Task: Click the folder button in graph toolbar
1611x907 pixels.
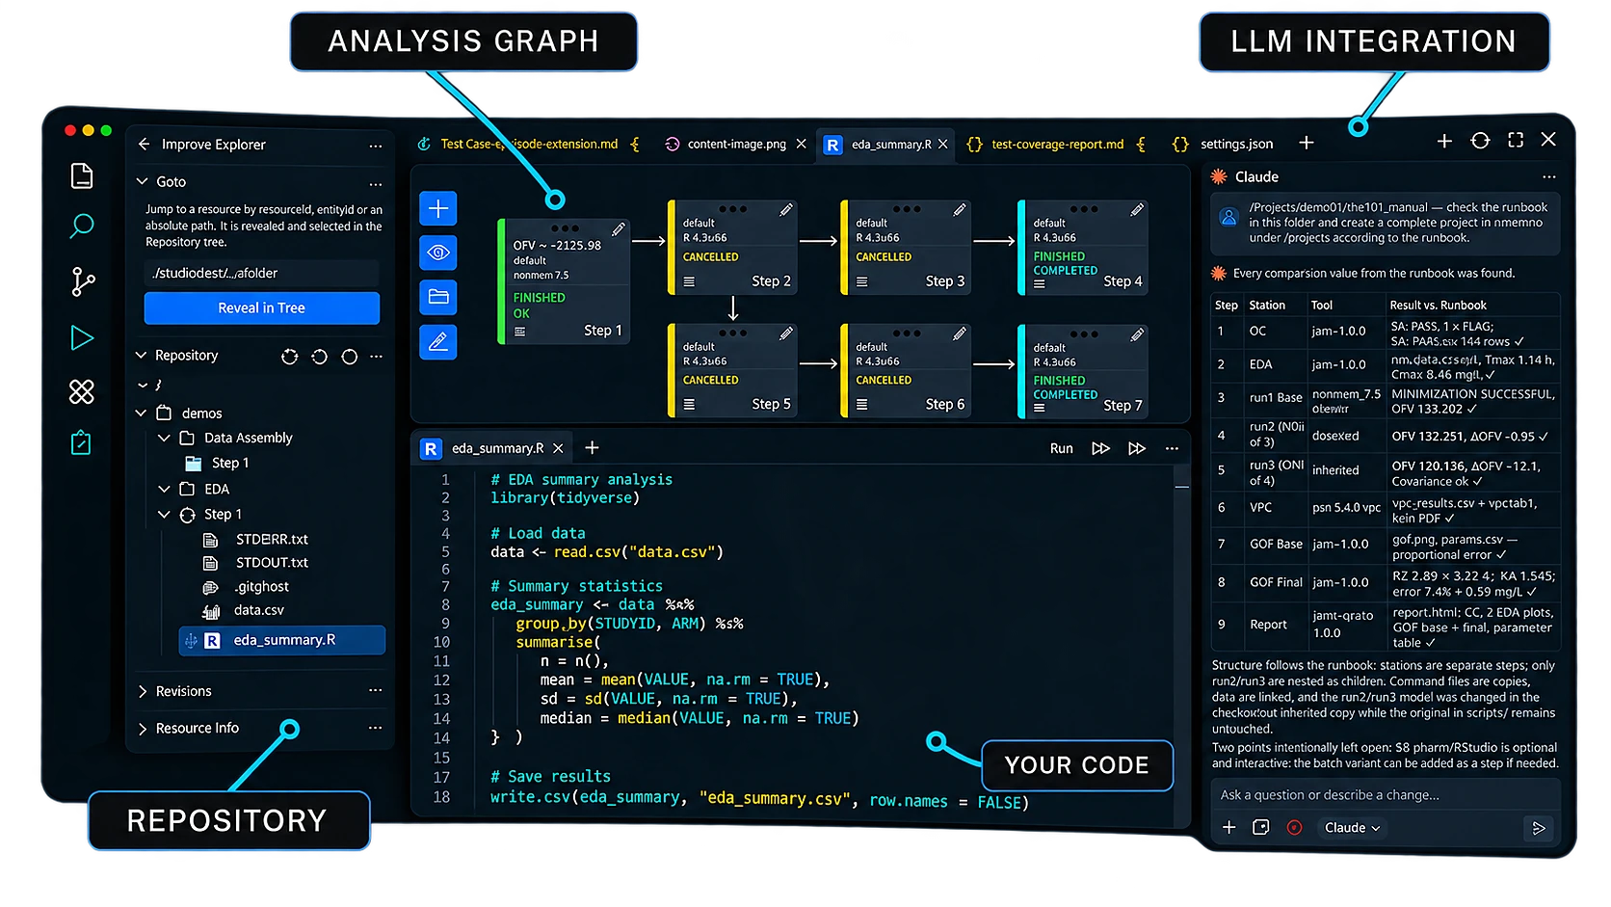Action: coord(438,297)
